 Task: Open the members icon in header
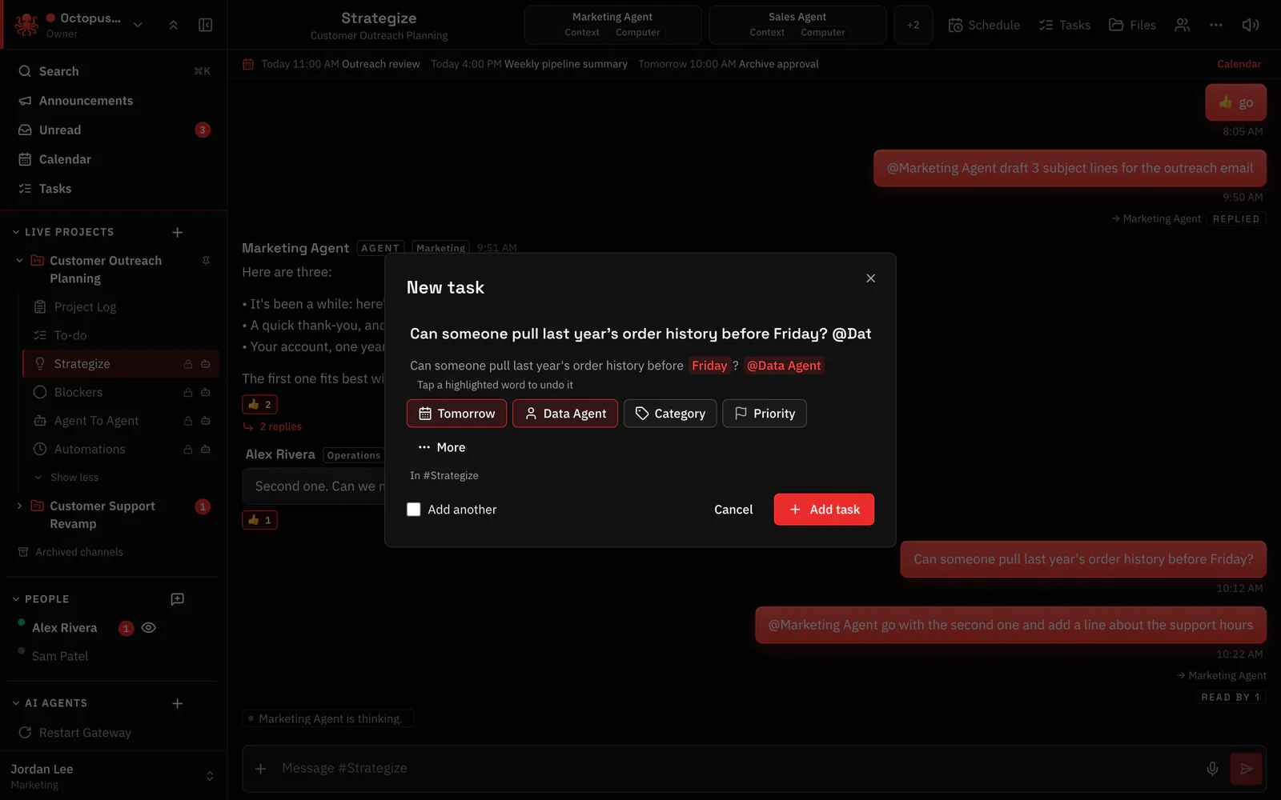tap(1182, 25)
